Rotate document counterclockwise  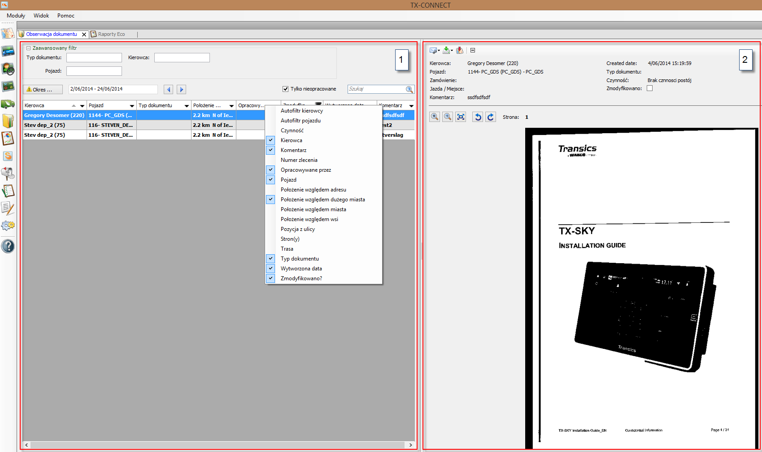pyautogui.click(x=478, y=117)
